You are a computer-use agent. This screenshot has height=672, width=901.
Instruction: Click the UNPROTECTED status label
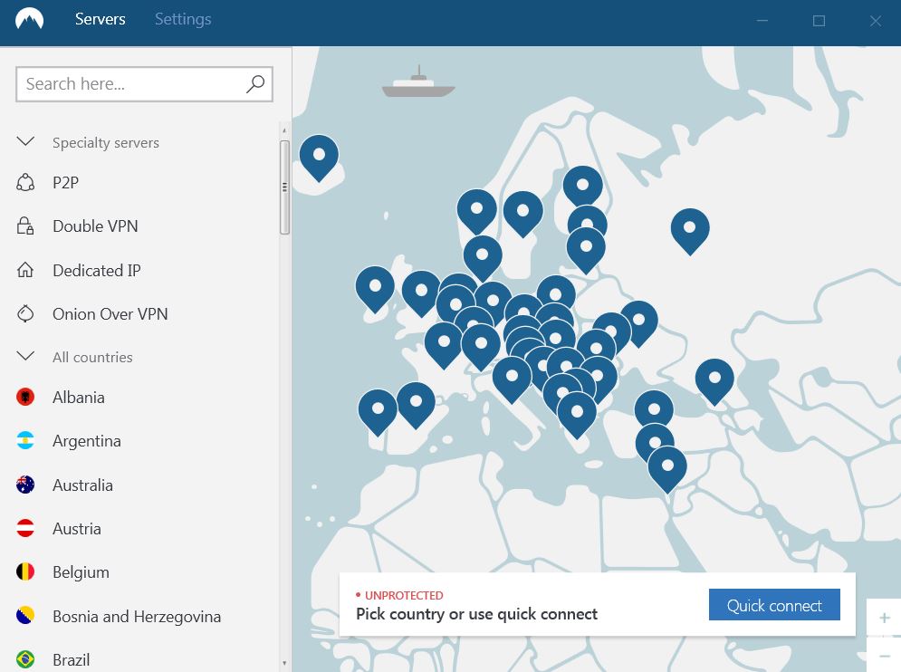click(x=404, y=596)
